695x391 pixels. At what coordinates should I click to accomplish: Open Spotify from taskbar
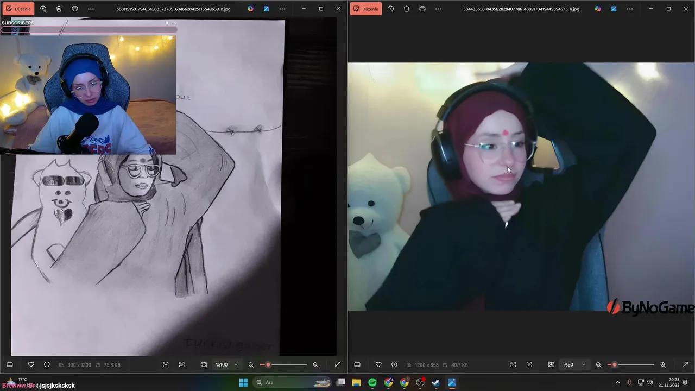coord(372,382)
